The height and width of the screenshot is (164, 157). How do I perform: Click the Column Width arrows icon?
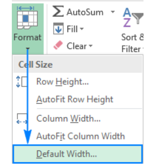pyautogui.click(x=22, y=119)
